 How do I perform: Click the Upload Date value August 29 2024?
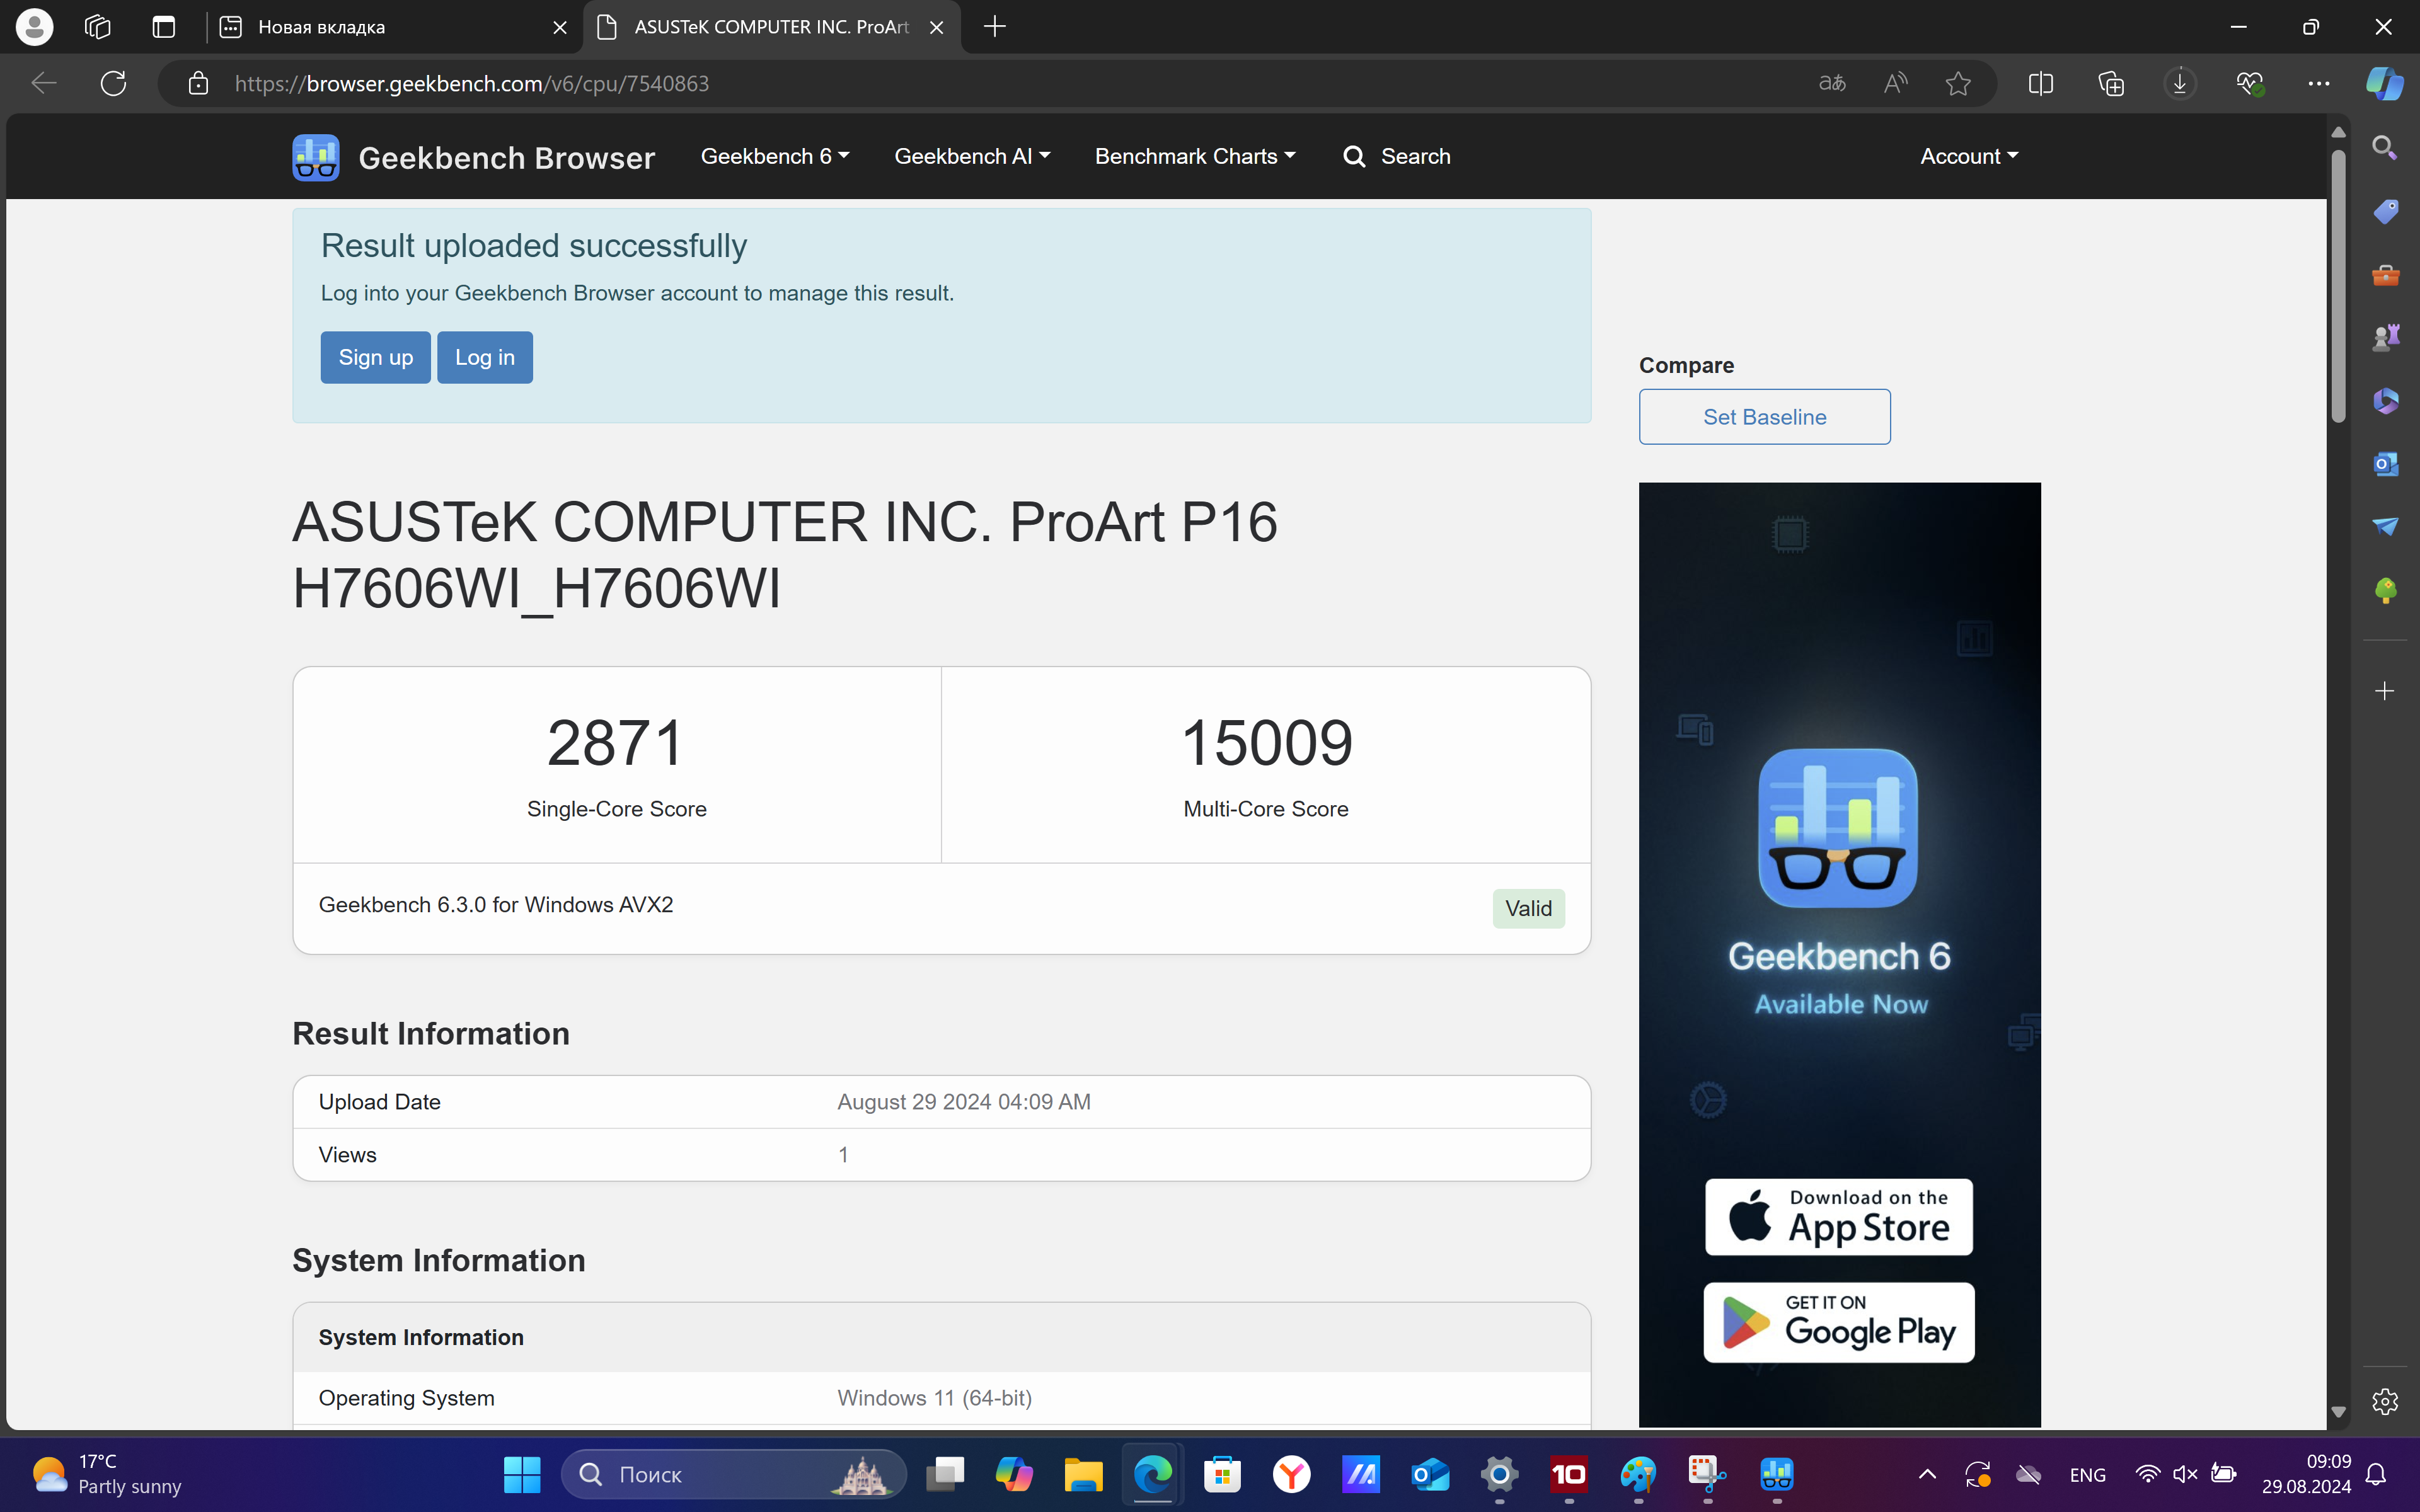(964, 1102)
